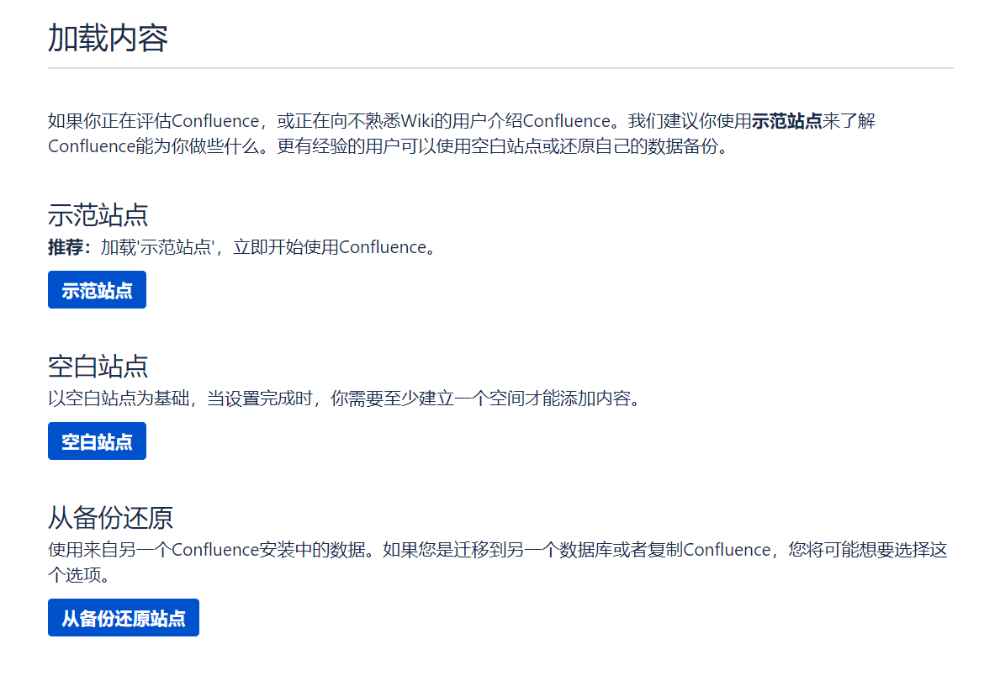Viewport: 1000px width, 681px height.
Task: Click the 如果你正在评估Confluence intro sentence
Action: click(x=462, y=134)
